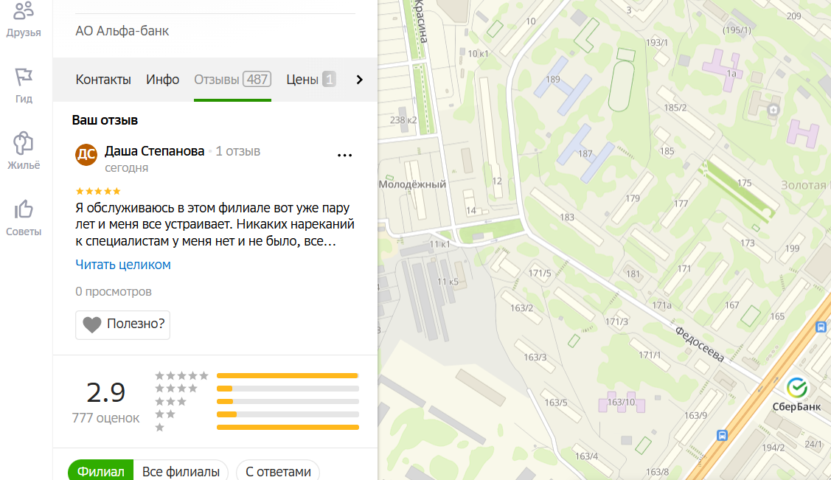Click the two-star rating bar
The width and height of the screenshot is (831, 480).
tap(288, 414)
